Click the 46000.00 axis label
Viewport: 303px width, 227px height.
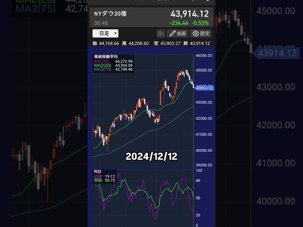point(204,56)
